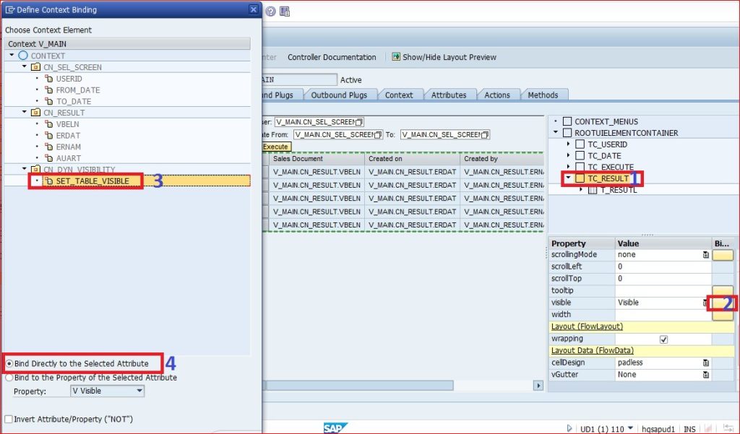
Task: Select Bind Directly to the Selected Attribute
Action: click(x=9, y=364)
